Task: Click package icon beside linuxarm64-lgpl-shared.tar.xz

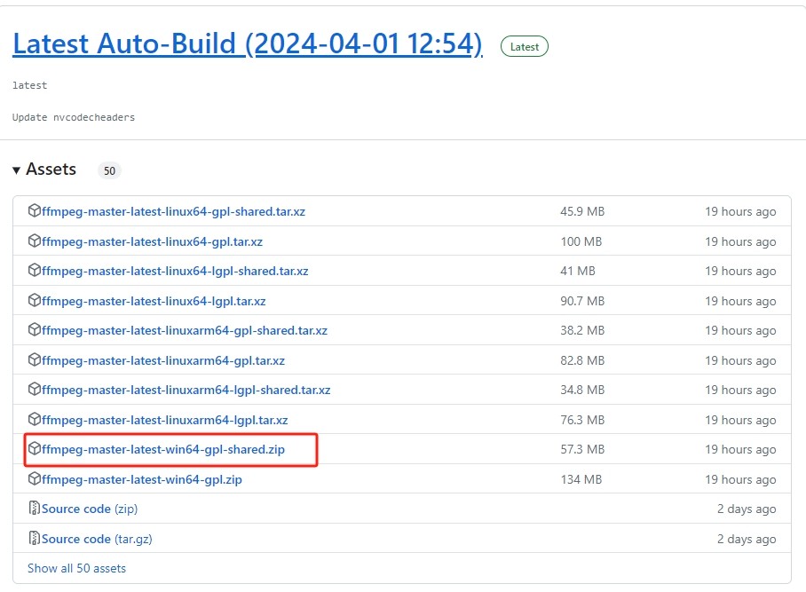Action: coord(34,389)
